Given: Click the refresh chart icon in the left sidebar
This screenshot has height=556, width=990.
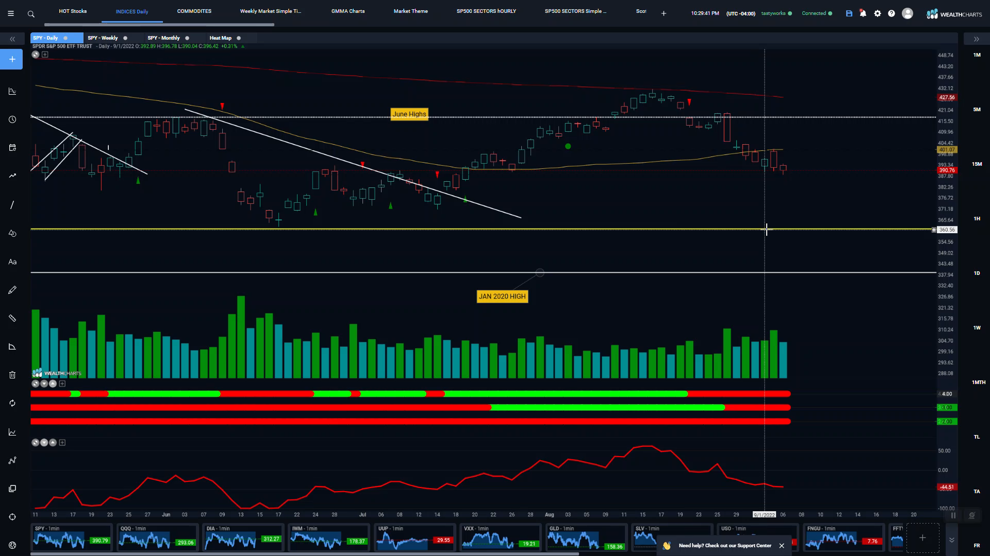Looking at the screenshot, I should tap(12, 403).
